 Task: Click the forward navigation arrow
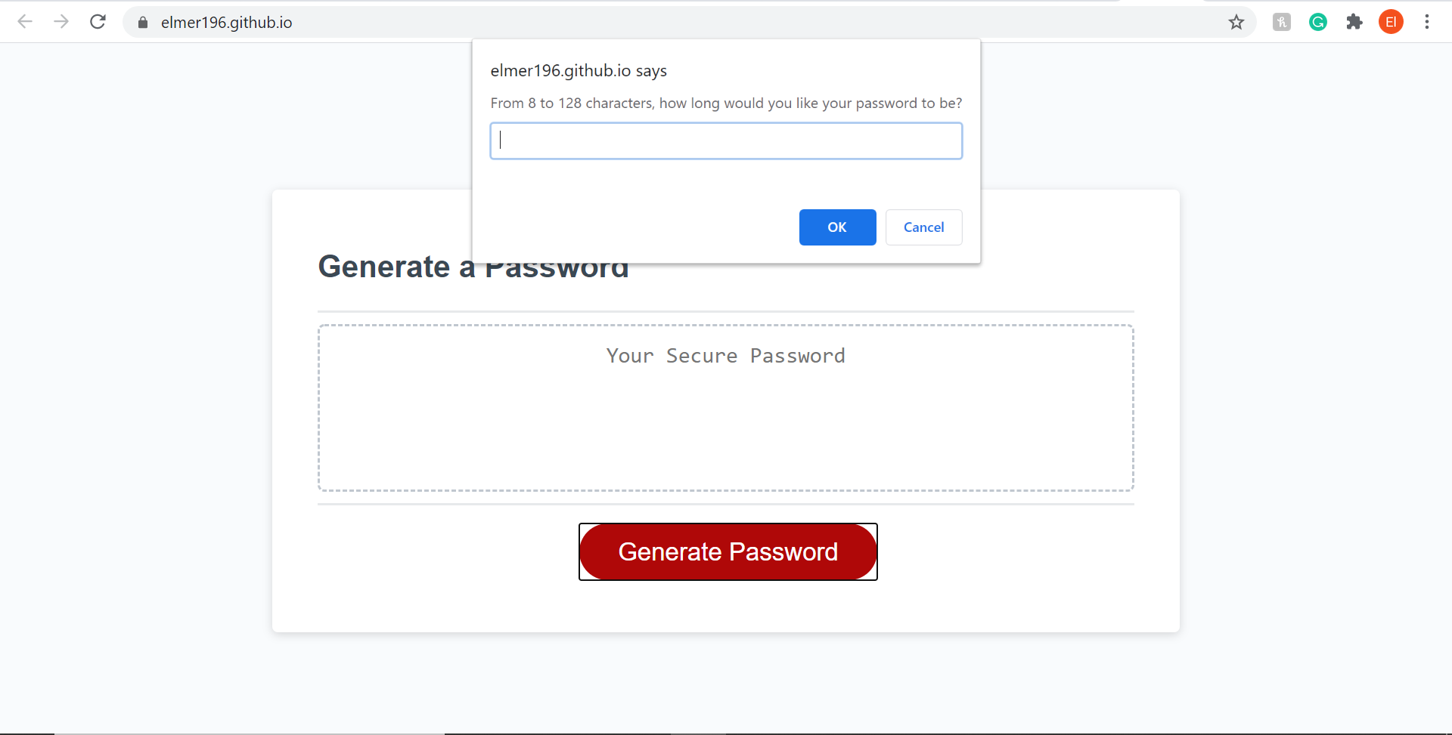pyautogui.click(x=61, y=22)
